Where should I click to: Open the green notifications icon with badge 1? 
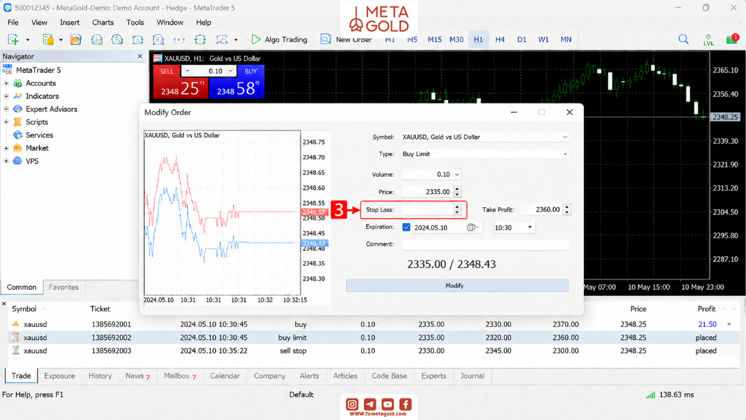click(732, 39)
